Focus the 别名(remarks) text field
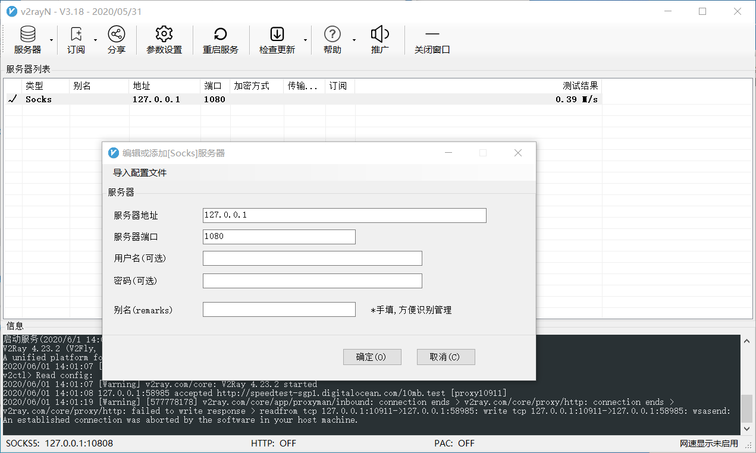This screenshot has height=453, width=756. coord(279,310)
